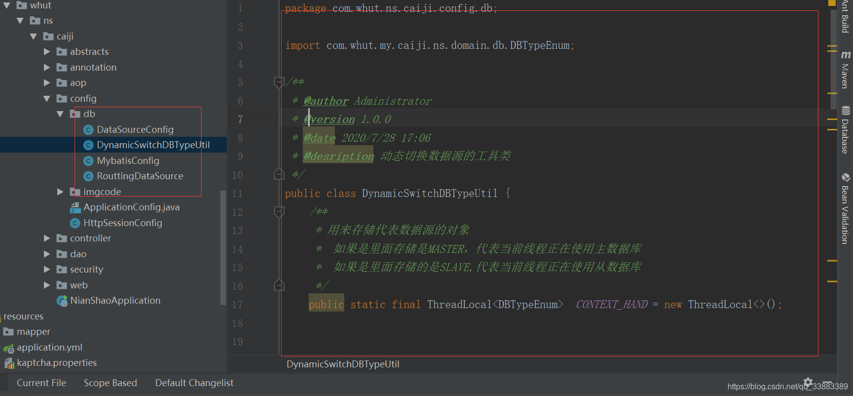This screenshot has height=396, width=853.
Task: Click DataSourceConfig class icon
Action: tap(88, 130)
